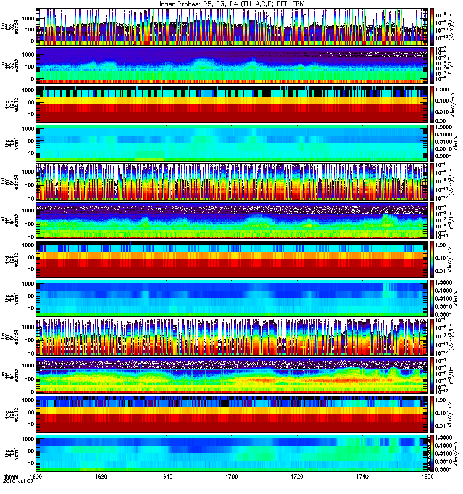Image resolution: width=463 pixels, height=494 pixels.
Task: Click the 'the fff 64 scm3' y-axis title
Action: 9,375
